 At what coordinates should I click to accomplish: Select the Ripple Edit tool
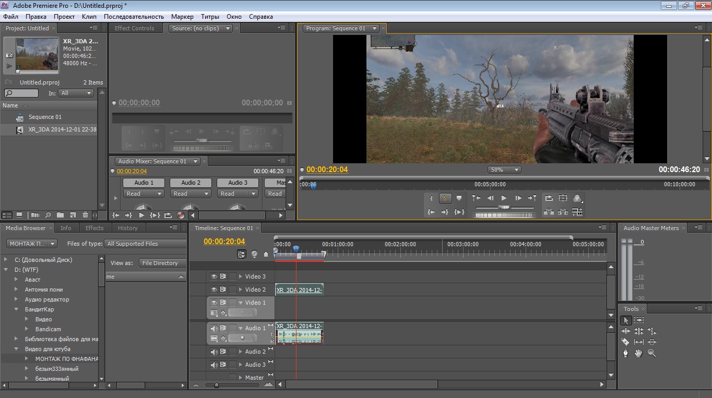click(626, 331)
